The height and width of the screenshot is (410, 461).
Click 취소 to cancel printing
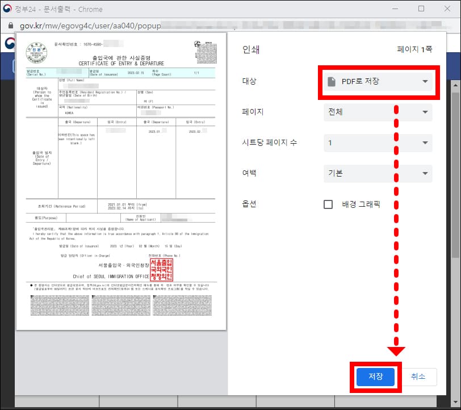(x=419, y=376)
